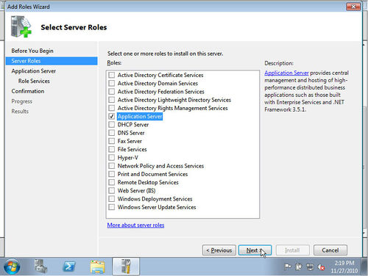
Task: Tick the Fax Server checkbox
Action: (112, 141)
